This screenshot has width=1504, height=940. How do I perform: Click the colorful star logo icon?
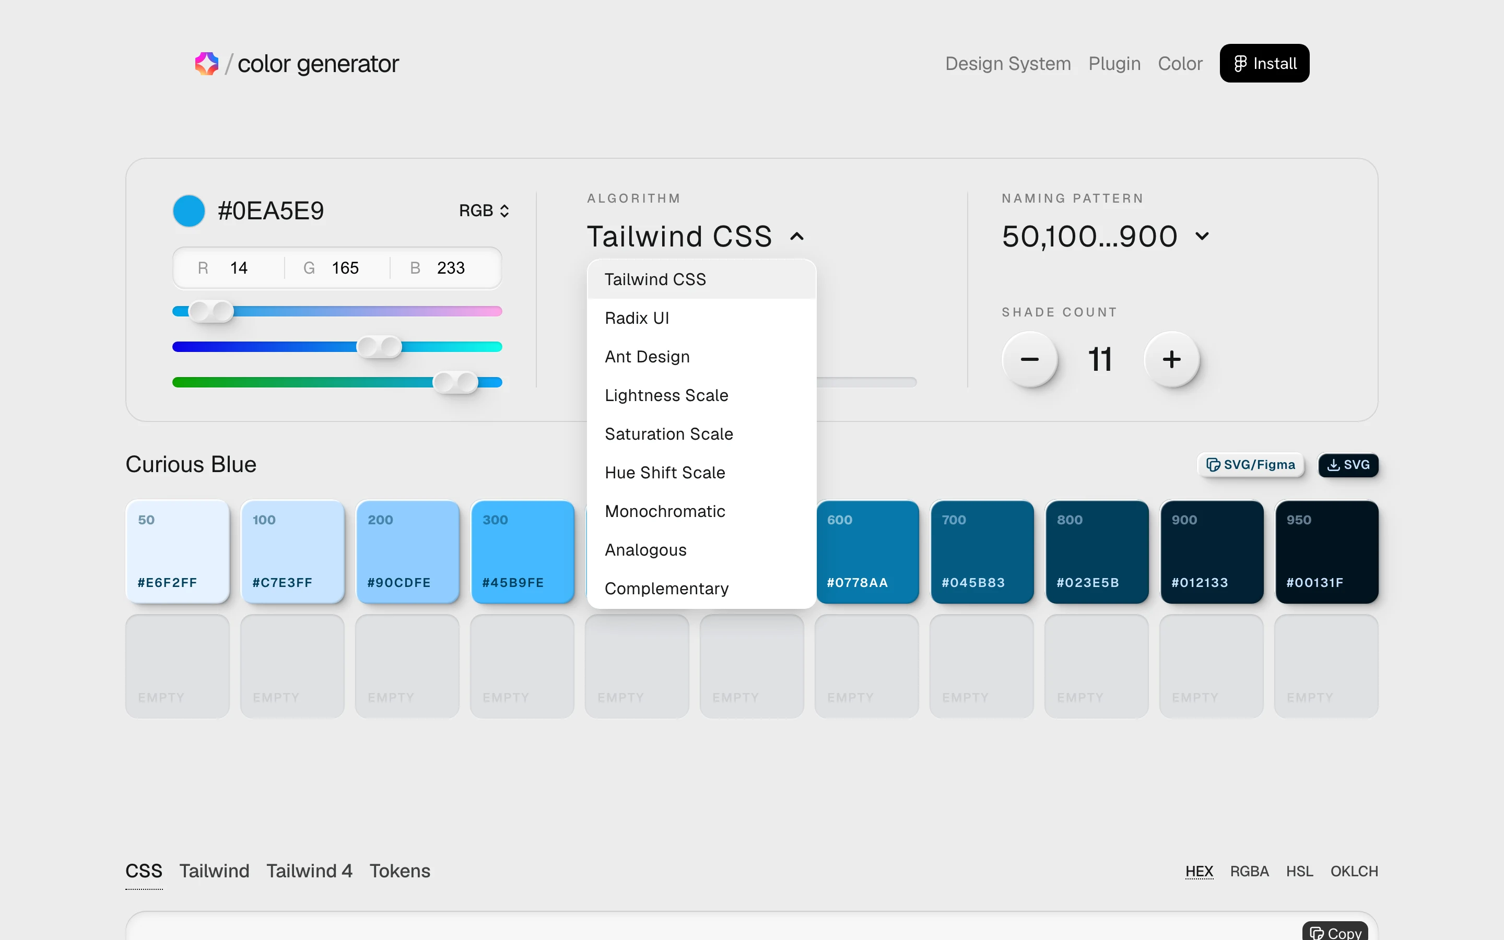click(206, 63)
